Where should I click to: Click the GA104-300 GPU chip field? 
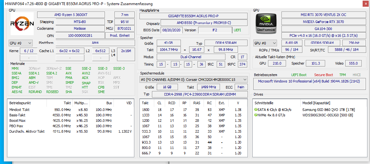point(324,29)
